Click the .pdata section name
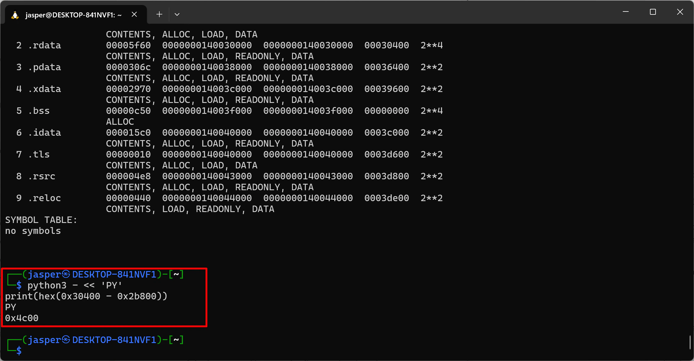 pos(45,67)
